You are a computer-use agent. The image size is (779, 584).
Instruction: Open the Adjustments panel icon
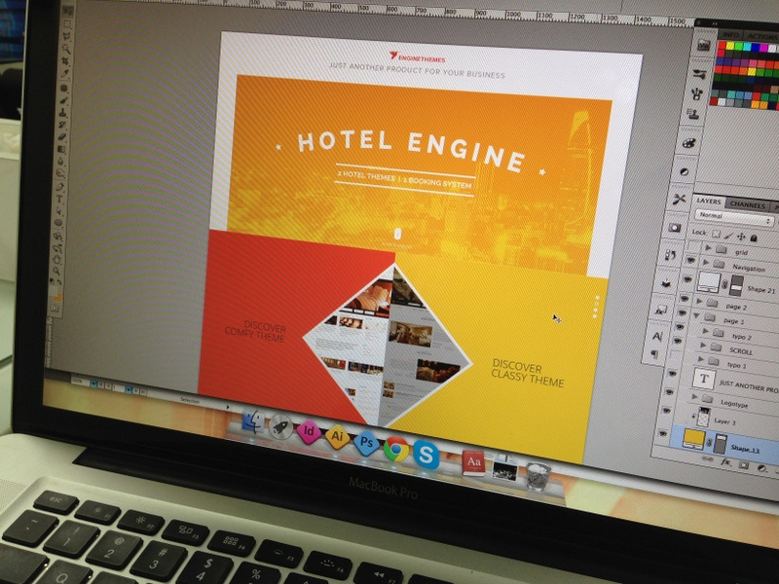tap(685, 171)
